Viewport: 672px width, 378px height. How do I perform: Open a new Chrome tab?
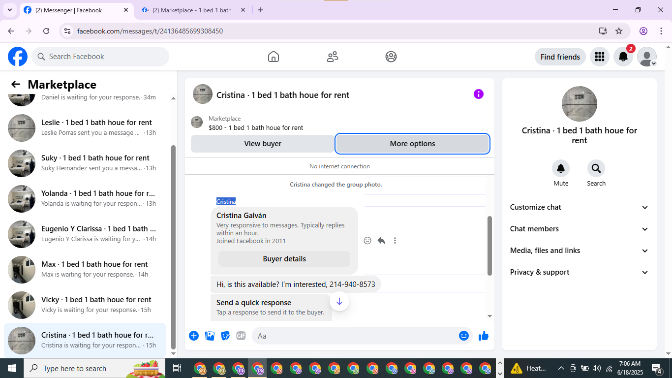261,10
